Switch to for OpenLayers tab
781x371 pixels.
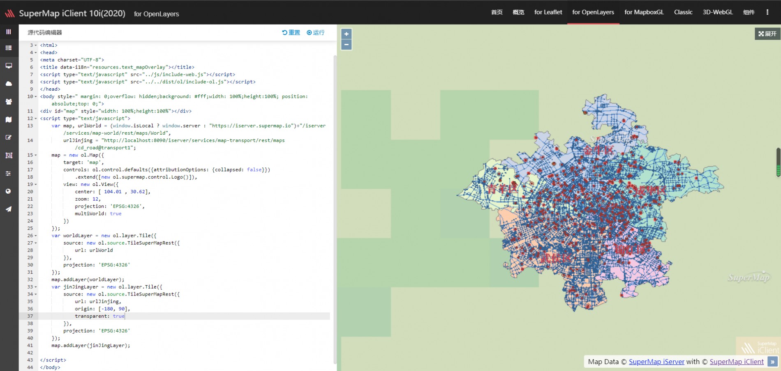(x=593, y=12)
